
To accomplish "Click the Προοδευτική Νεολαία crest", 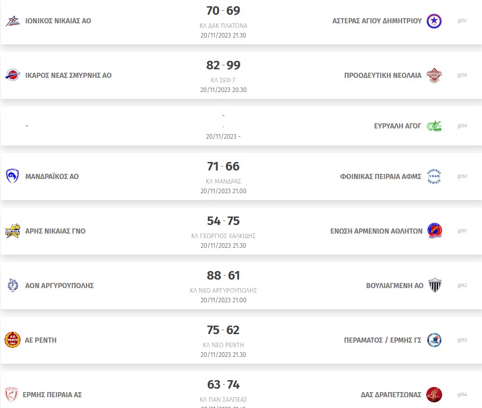I will pyautogui.click(x=434, y=75).
